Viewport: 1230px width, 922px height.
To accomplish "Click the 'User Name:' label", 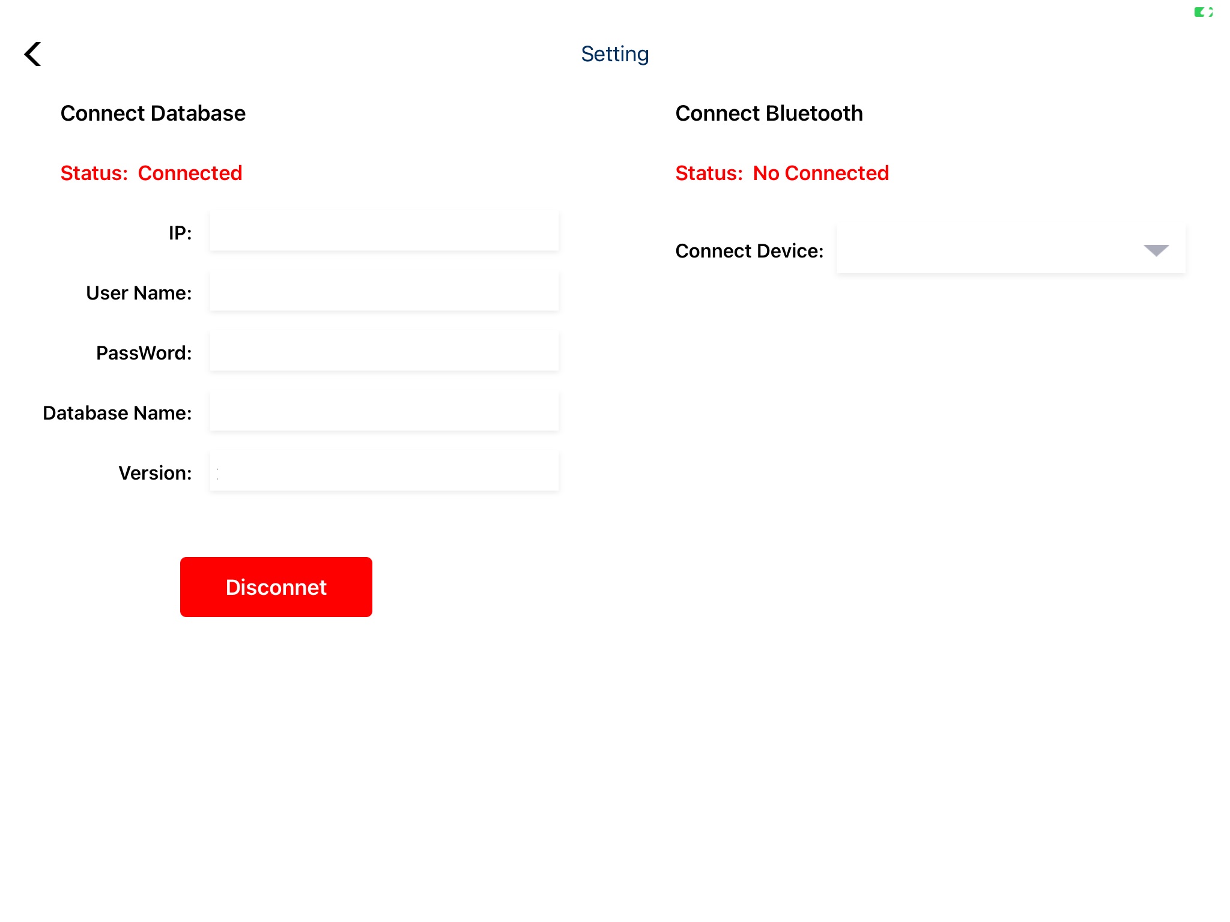I will click(x=139, y=293).
